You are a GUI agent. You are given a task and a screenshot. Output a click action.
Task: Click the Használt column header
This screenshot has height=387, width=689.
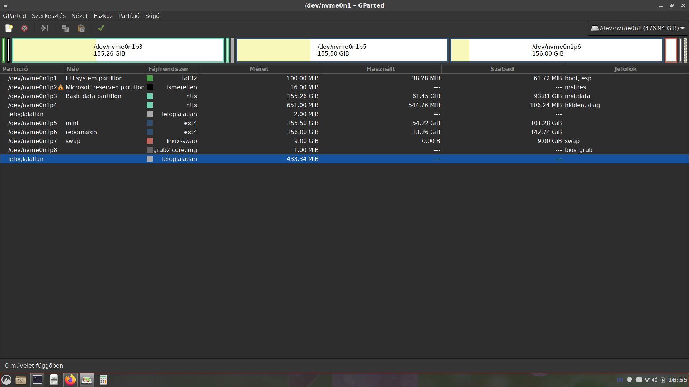click(x=380, y=69)
